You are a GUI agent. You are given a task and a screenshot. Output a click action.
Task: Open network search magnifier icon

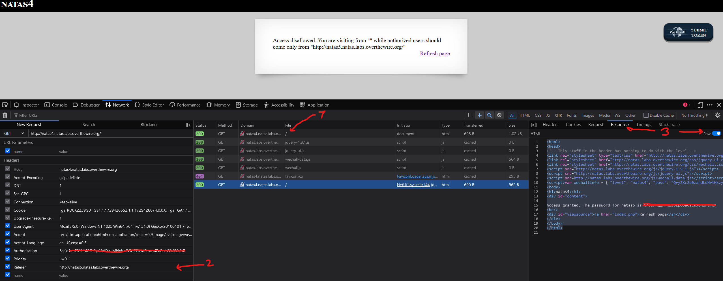coord(490,115)
